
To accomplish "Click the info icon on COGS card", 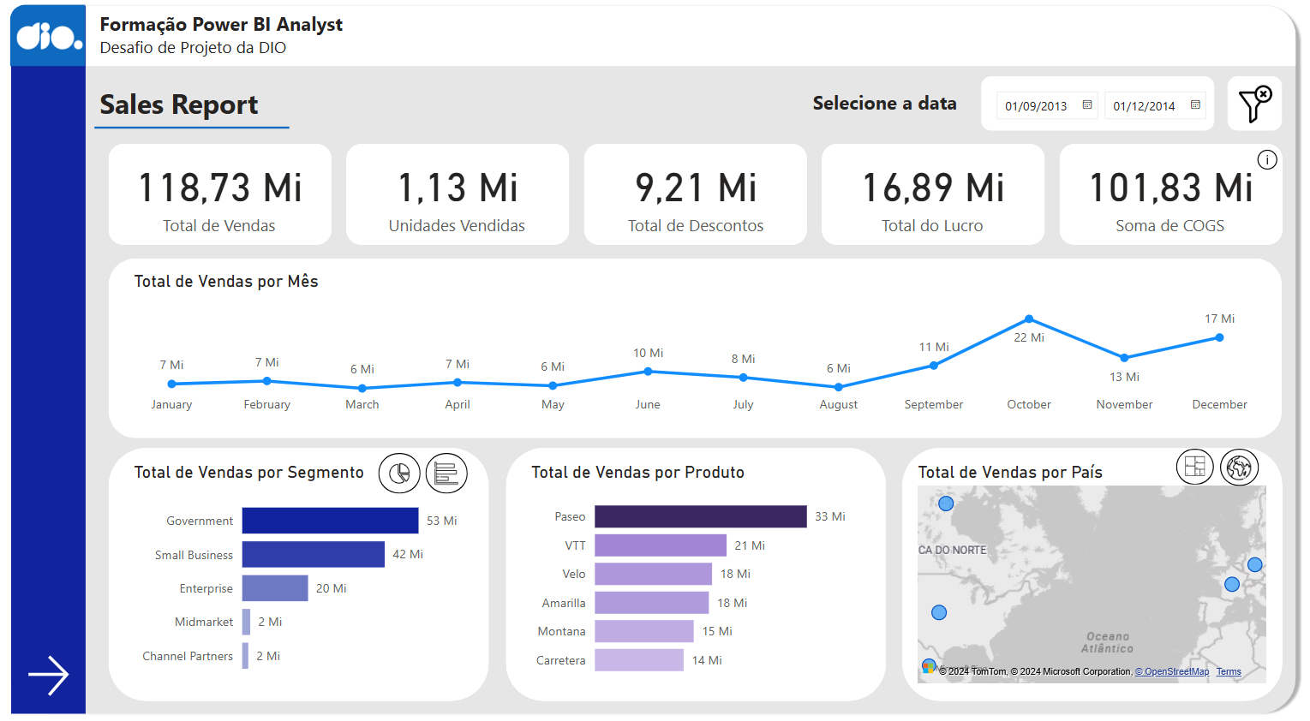I will point(1266,160).
